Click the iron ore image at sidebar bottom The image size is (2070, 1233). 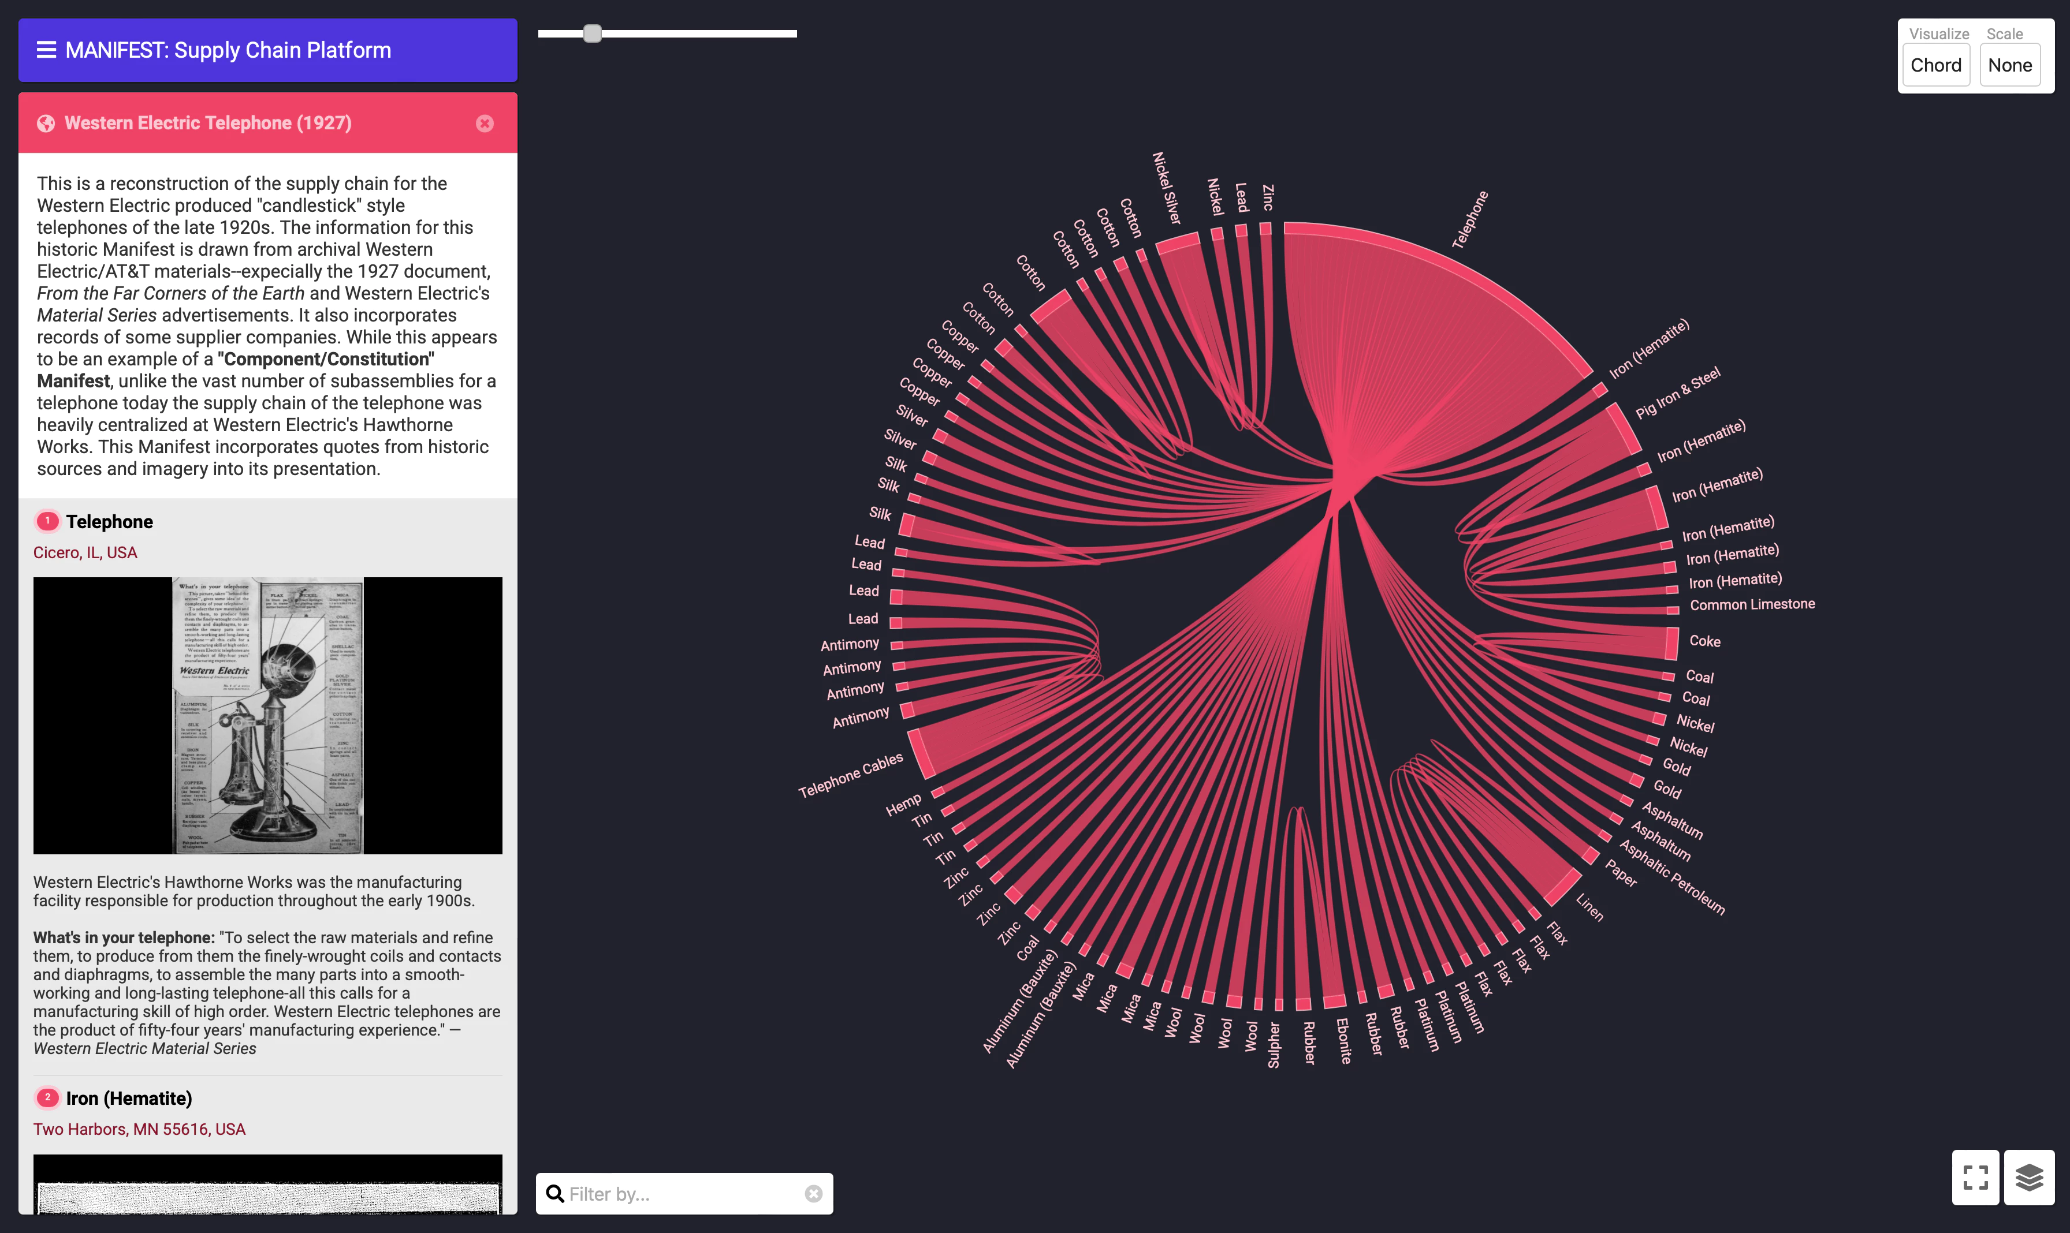coord(267,1184)
